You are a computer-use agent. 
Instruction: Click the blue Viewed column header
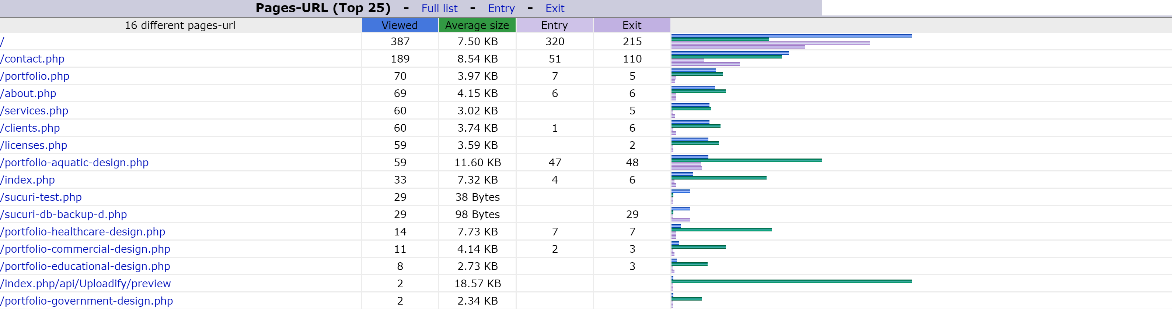(x=400, y=25)
